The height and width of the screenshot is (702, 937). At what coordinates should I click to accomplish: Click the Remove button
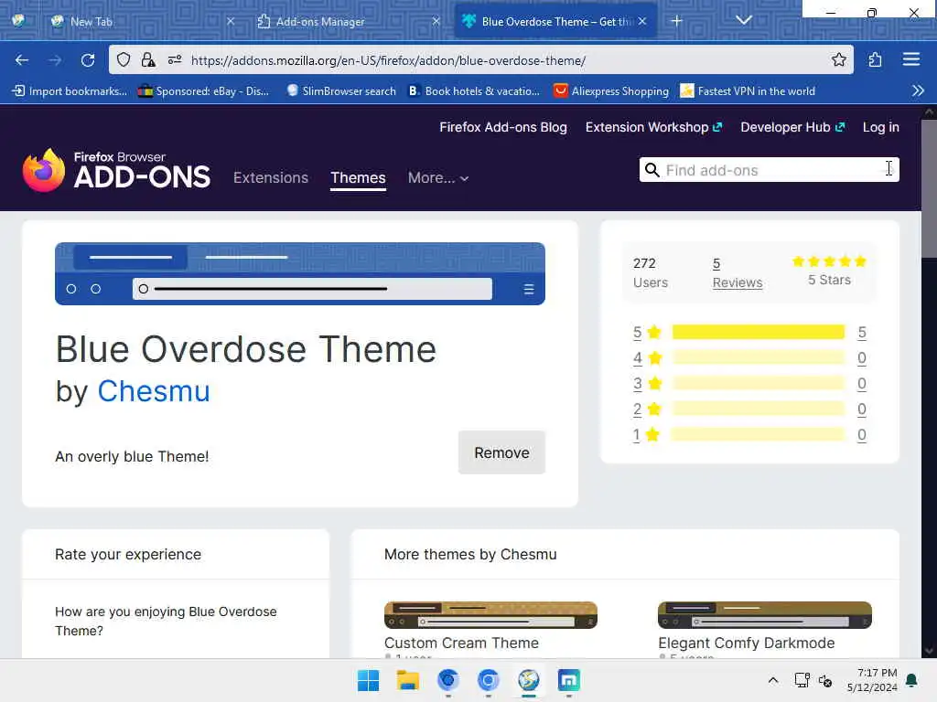coord(502,452)
